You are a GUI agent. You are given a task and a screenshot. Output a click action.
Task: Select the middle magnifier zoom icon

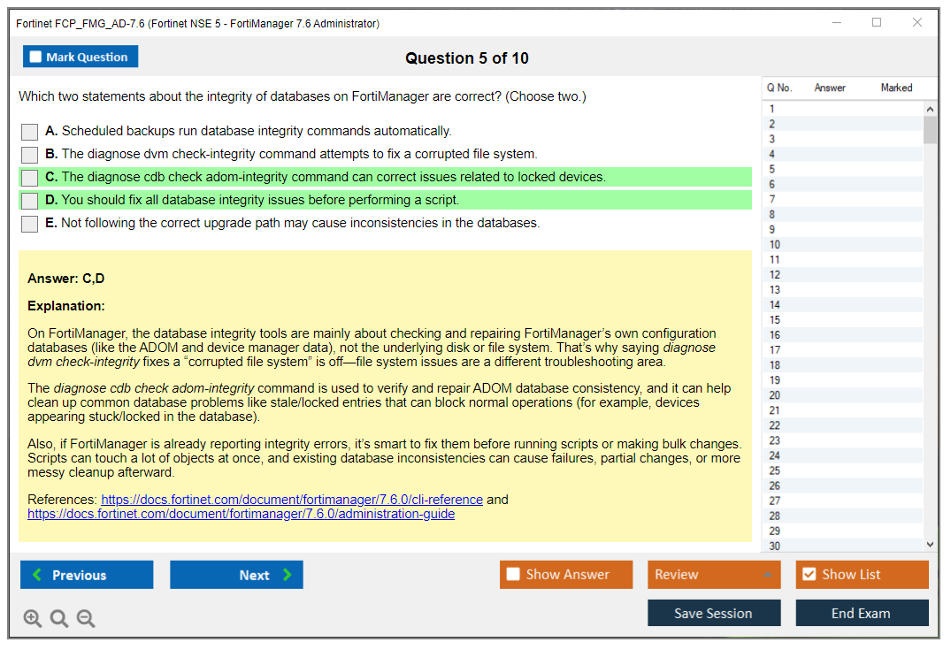(x=59, y=618)
